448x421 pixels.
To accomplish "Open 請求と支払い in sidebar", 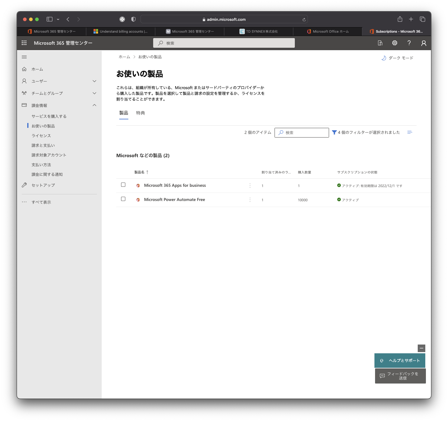I will (43, 145).
